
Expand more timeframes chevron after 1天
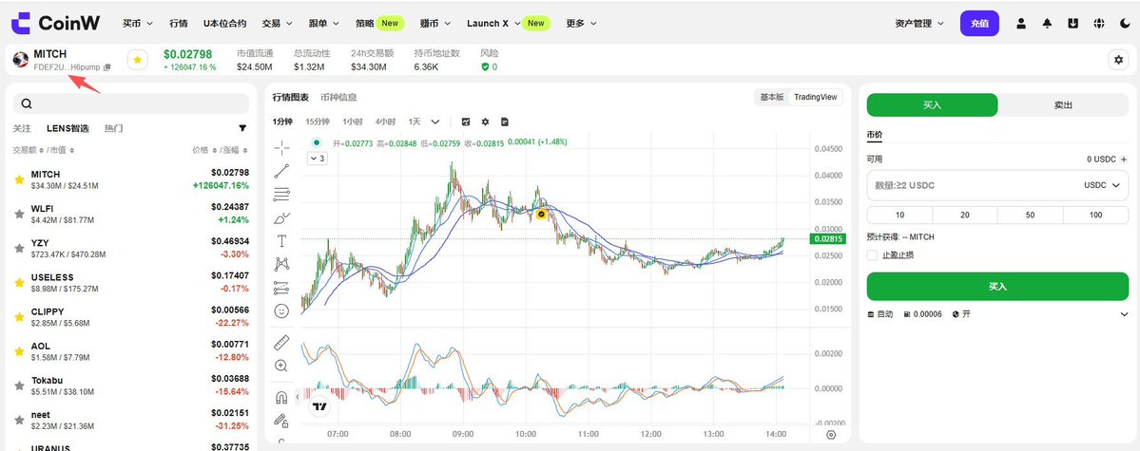click(x=435, y=122)
